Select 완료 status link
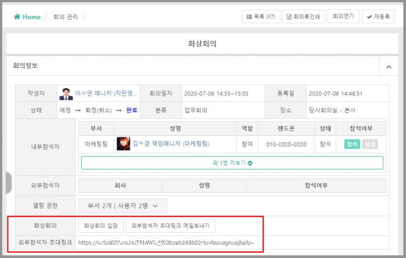Viewport: 406px width, 258px height. pyautogui.click(x=132, y=110)
